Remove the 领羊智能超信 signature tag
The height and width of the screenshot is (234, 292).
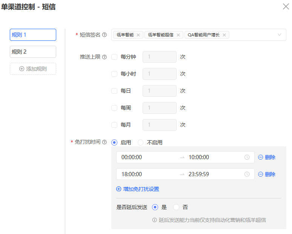pyautogui.click(x=178, y=35)
